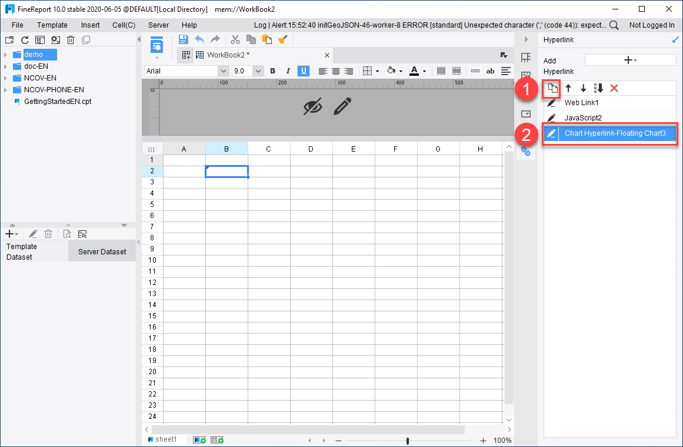Cut with the scissors icon
Viewport: 683px width, 447px height.
tap(235, 39)
